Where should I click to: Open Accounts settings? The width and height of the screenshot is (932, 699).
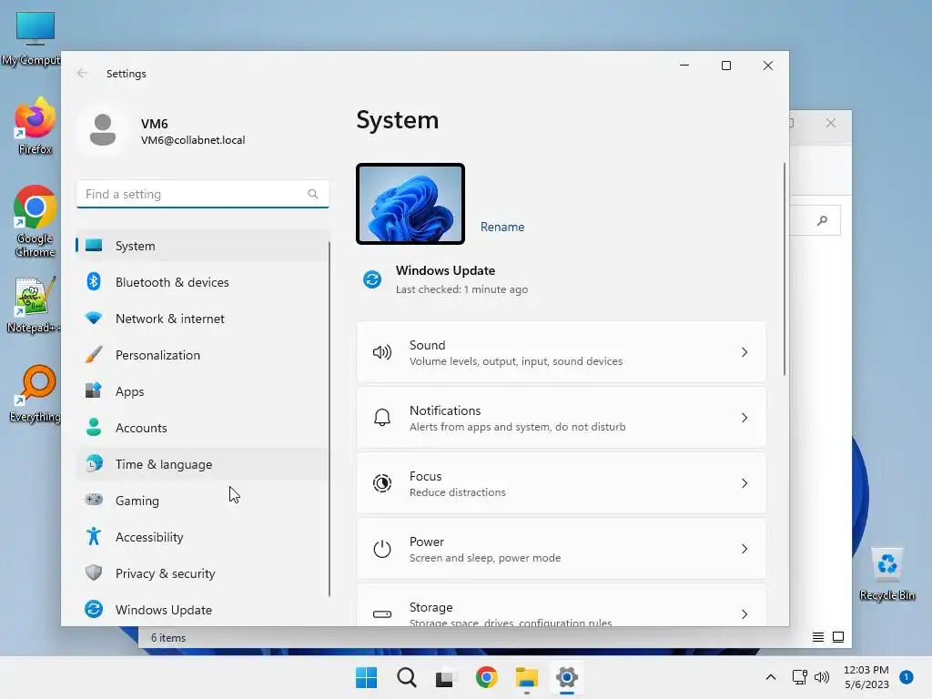(x=202, y=428)
